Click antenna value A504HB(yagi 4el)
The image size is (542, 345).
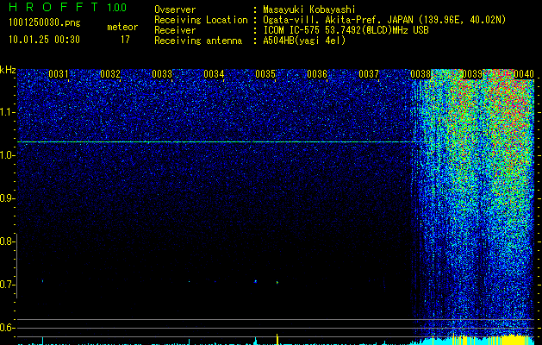pyautogui.click(x=304, y=41)
